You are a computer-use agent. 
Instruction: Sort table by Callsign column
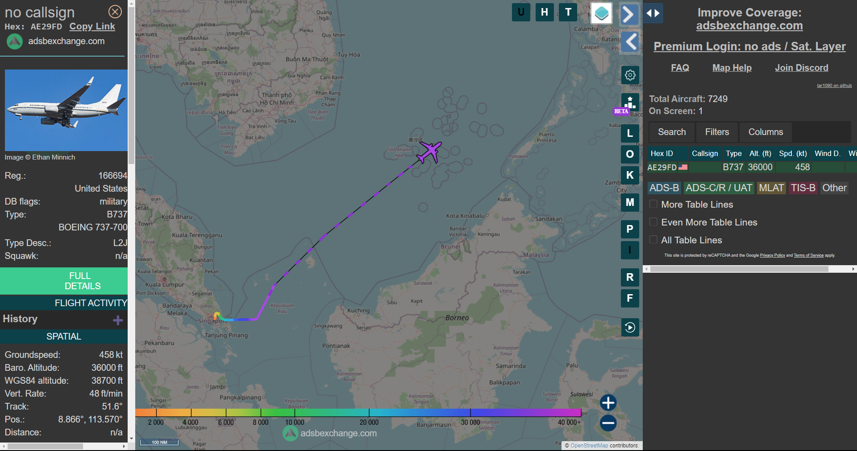[705, 153]
